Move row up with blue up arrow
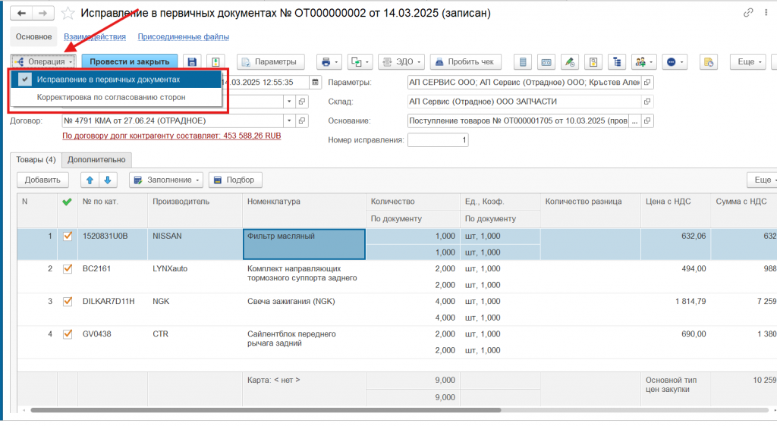The width and height of the screenshot is (777, 426). click(x=90, y=180)
